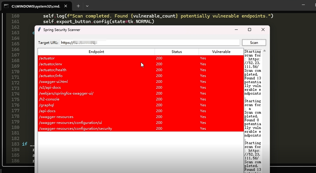Screen dimensions: 316x173
Task: Close the Spring Security Scanner window
Action: pyautogui.click(x=263, y=30)
